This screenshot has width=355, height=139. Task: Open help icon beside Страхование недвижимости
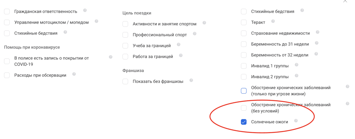click(x=317, y=32)
